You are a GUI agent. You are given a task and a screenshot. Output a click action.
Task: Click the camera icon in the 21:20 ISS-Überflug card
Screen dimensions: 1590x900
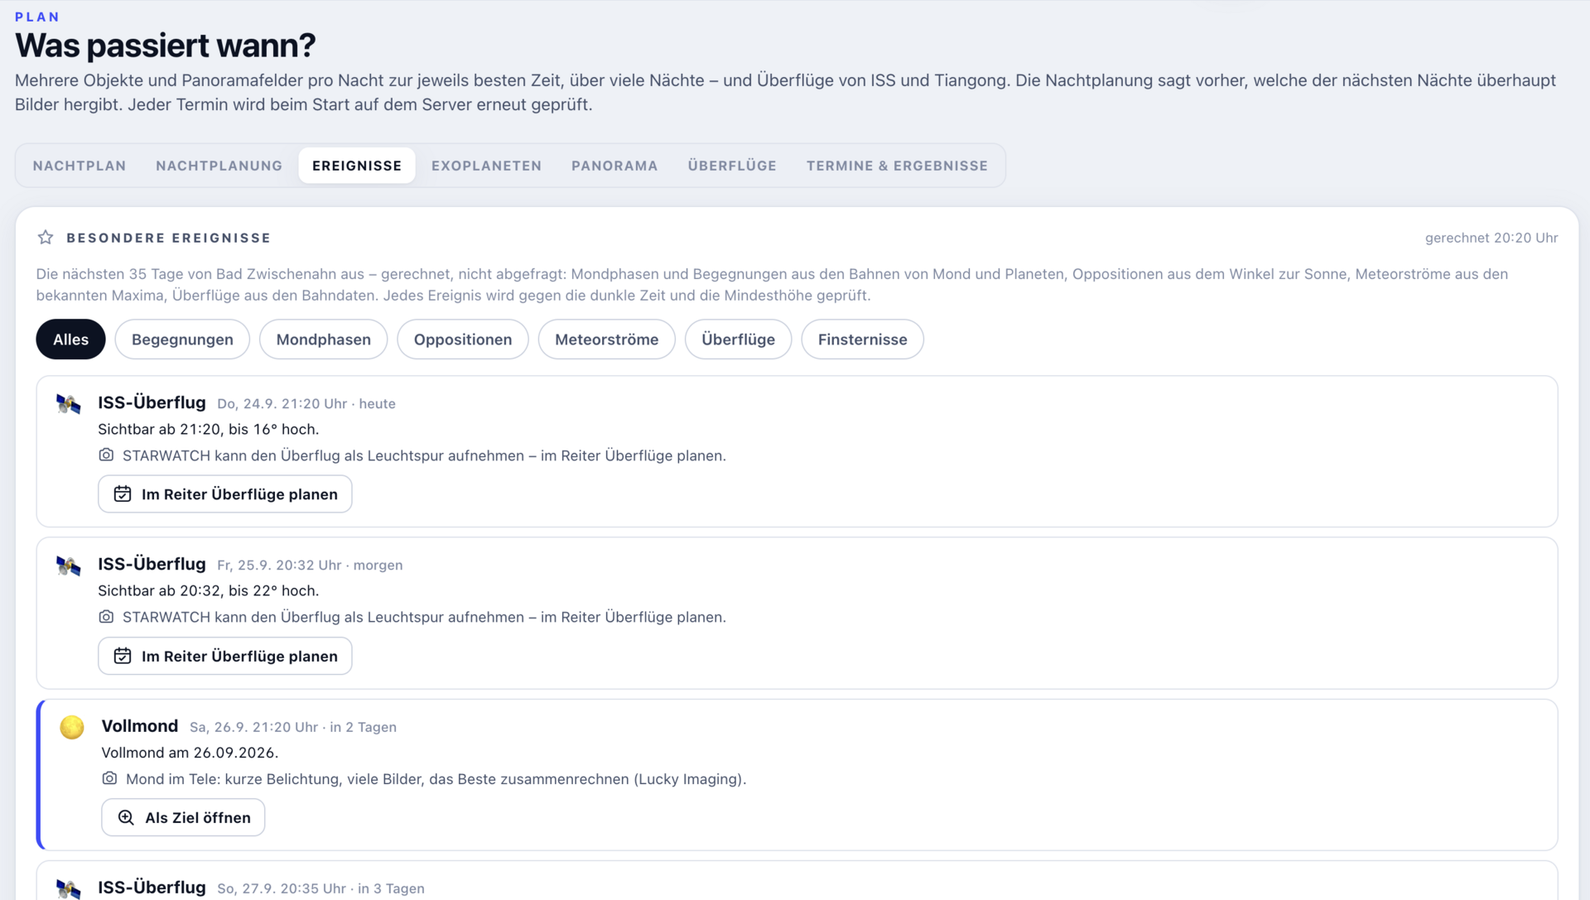(106, 455)
